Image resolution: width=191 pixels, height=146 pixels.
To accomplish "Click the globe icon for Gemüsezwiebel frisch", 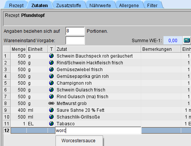I will tap(51, 69).
